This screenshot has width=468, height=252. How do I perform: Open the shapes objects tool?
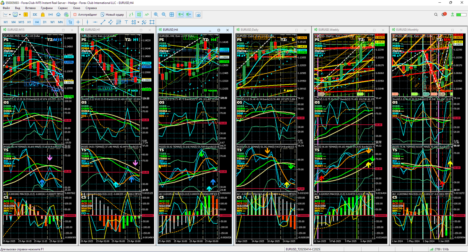133,22
